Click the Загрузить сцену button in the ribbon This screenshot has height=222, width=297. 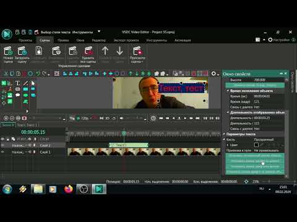22,54
